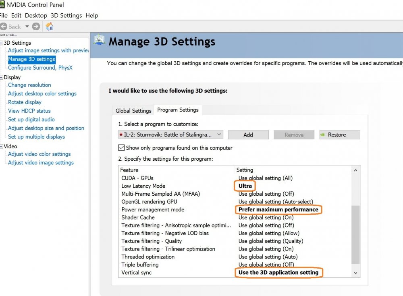Click the Add button

248,135
